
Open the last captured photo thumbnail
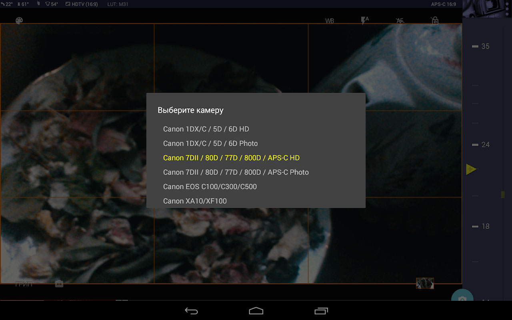(425, 283)
